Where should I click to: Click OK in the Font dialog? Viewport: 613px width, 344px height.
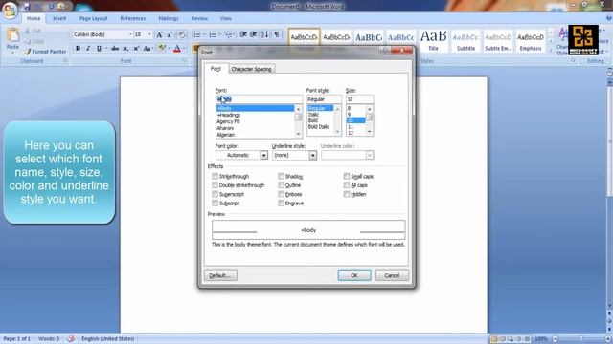(354, 275)
